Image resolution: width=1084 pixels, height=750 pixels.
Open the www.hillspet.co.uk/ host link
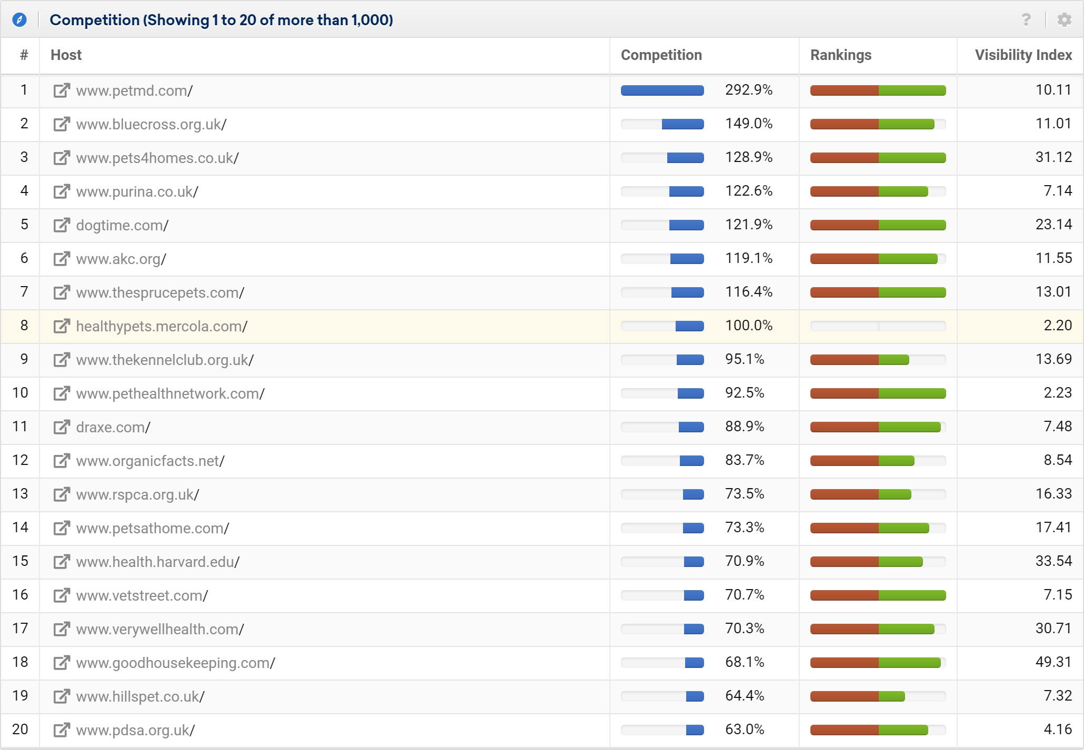[x=140, y=696]
